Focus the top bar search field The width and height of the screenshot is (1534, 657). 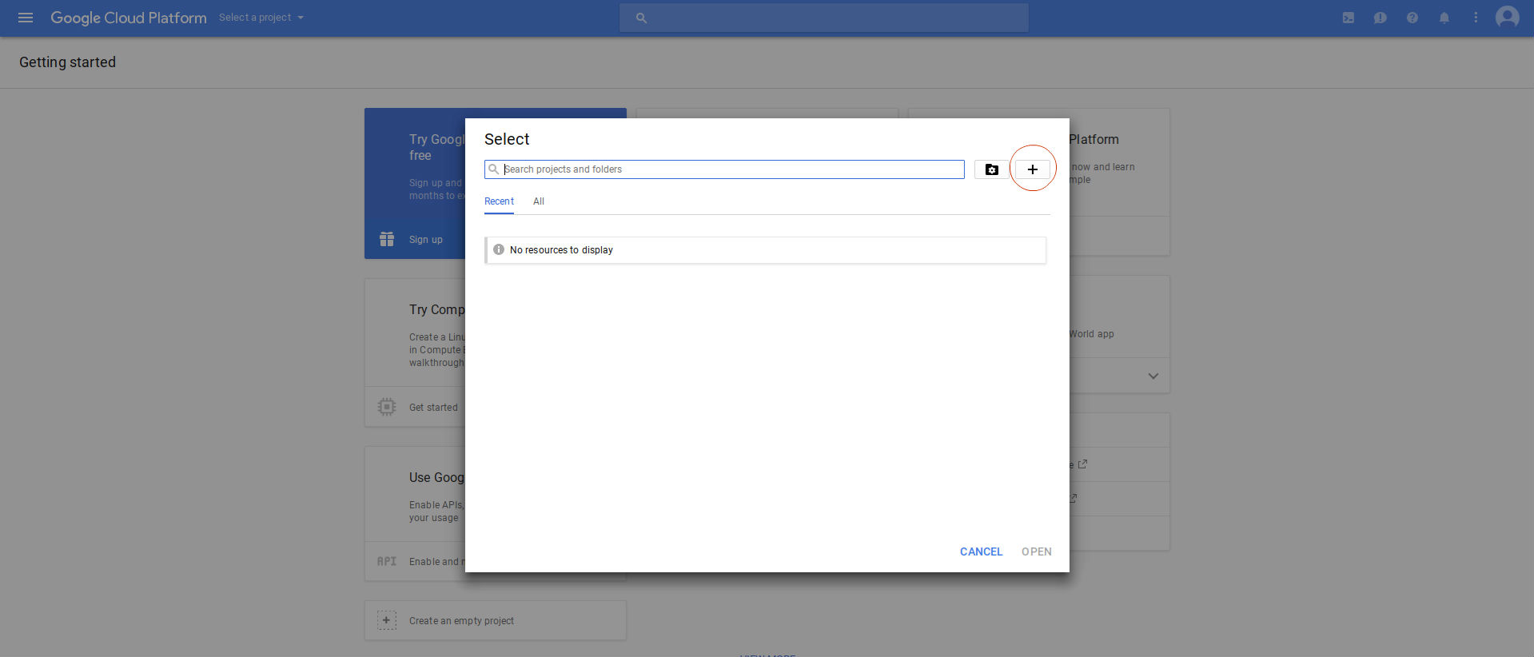[823, 18]
